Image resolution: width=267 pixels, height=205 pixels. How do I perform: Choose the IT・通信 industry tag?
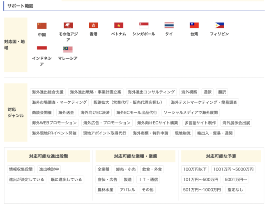pos(148,180)
